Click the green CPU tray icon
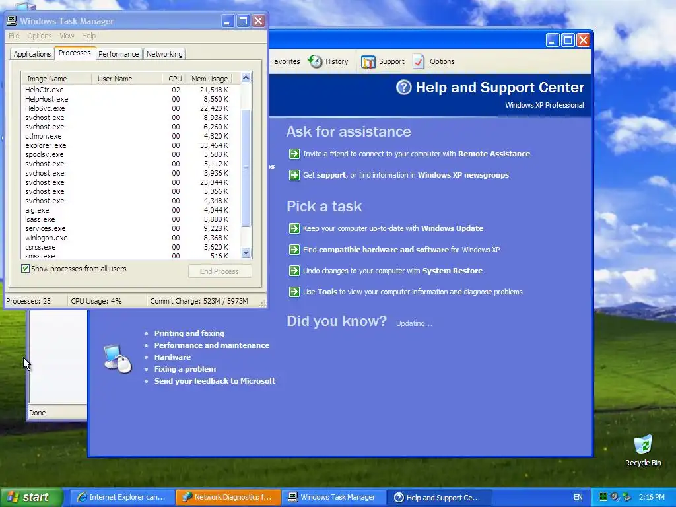The height and width of the screenshot is (507, 676). coord(603,497)
